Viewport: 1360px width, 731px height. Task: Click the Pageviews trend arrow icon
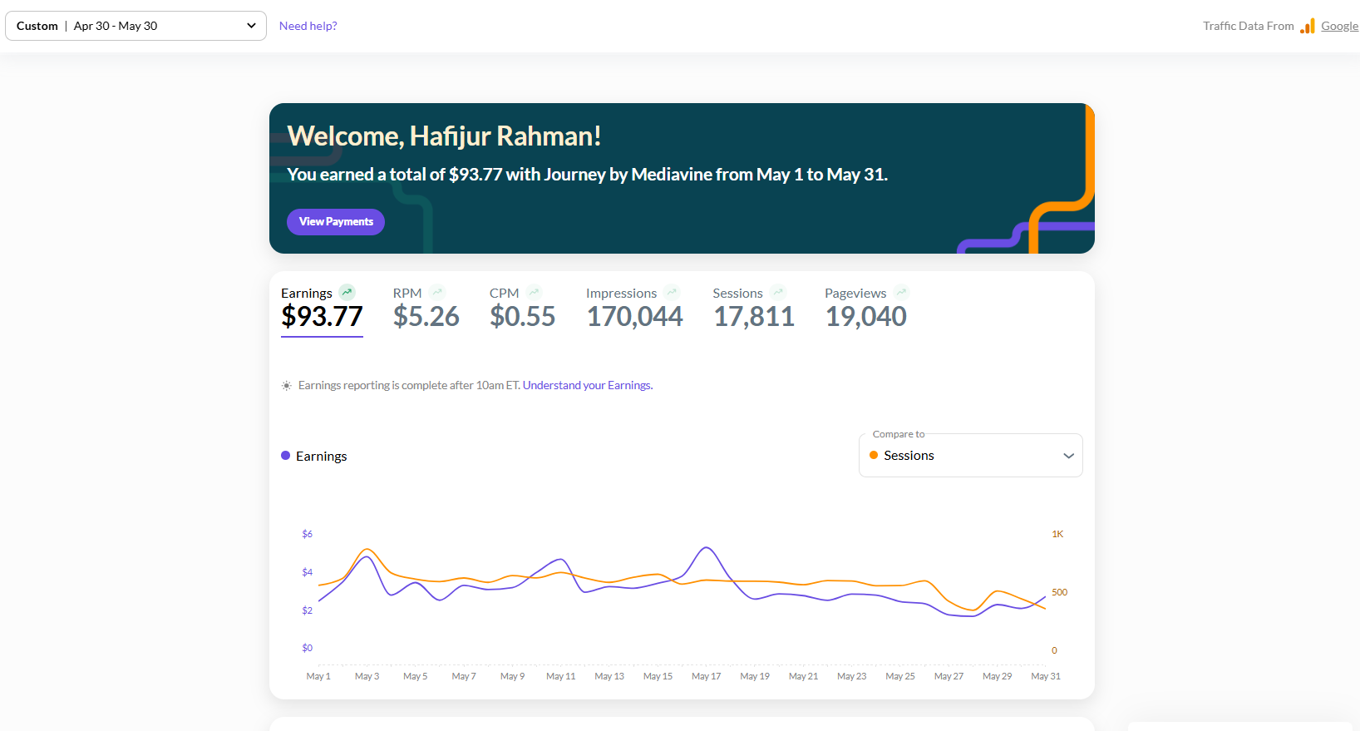tap(902, 293)
